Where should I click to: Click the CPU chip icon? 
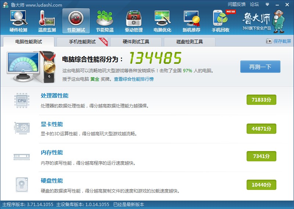point(22,100)
